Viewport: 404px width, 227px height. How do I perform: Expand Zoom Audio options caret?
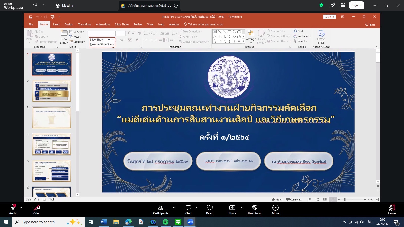(x=21, y=208)
